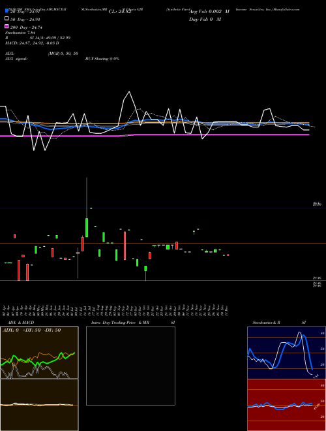
Task: Open the ADX indicator chart panel
Action: click(39, 353)
